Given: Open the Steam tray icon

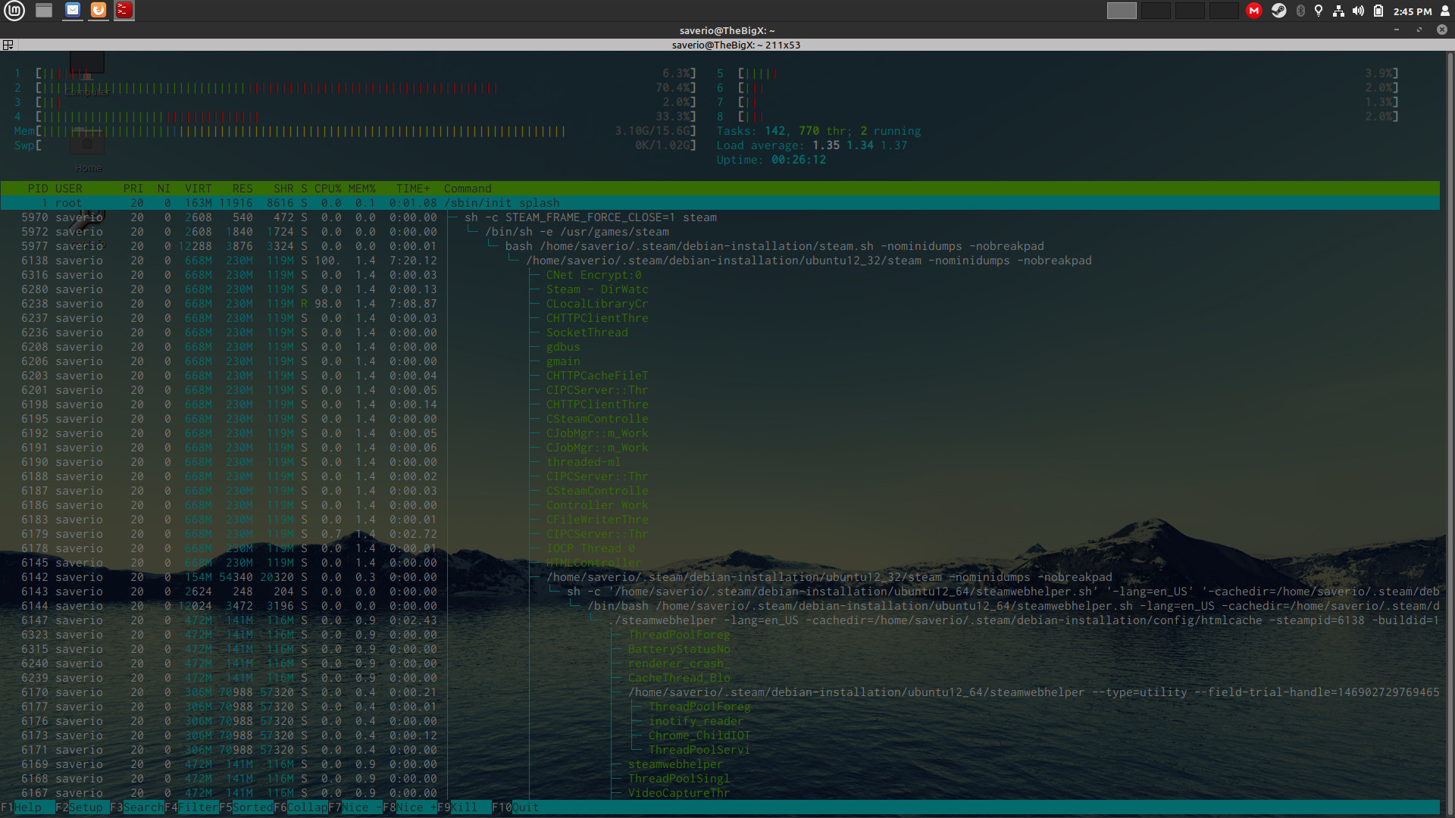Looking at the screenshot, I should click(1278, 11).
